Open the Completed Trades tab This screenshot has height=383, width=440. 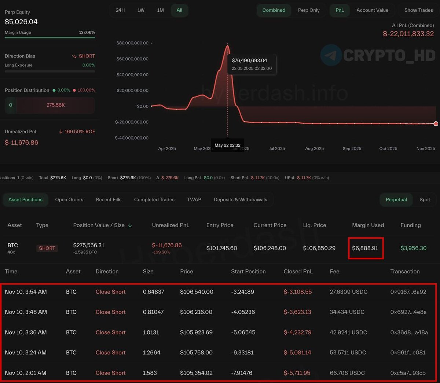click(x=154, y=200)
